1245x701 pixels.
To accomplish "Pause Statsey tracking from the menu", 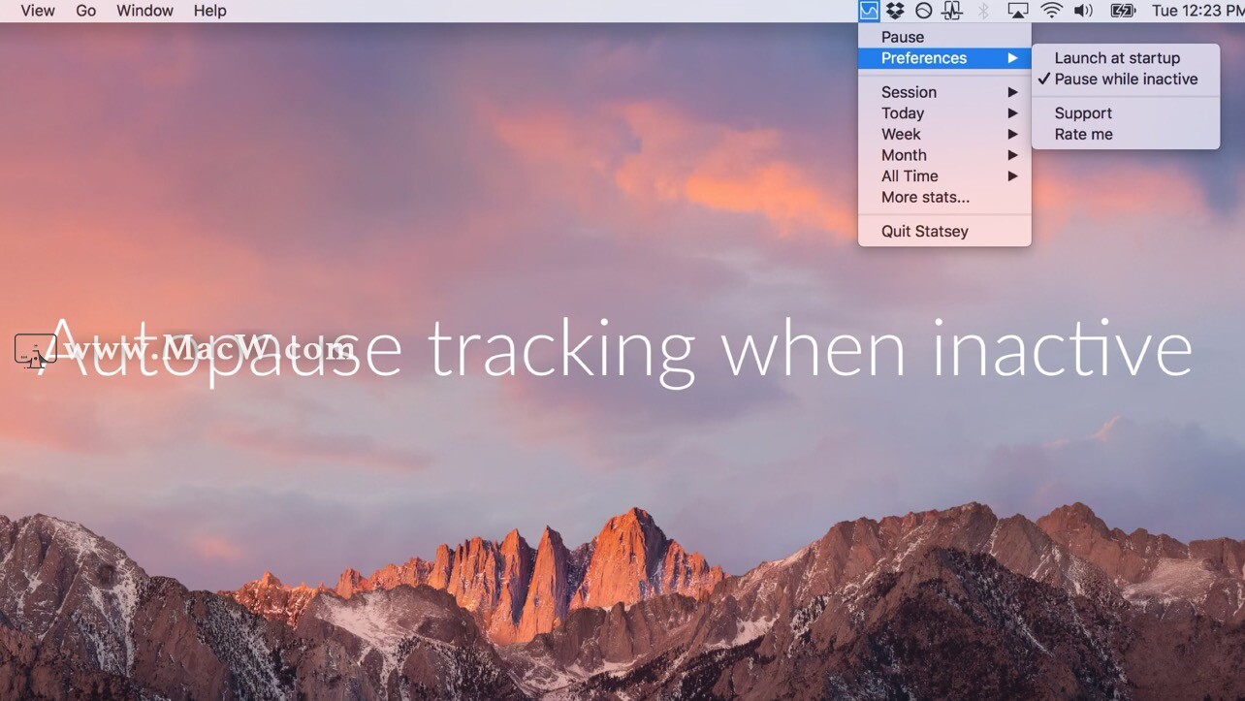I will pos(903,37).
